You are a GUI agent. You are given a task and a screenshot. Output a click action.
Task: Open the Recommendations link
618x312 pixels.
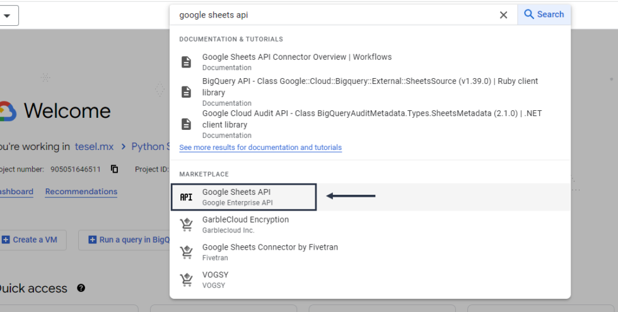point(81,192)
